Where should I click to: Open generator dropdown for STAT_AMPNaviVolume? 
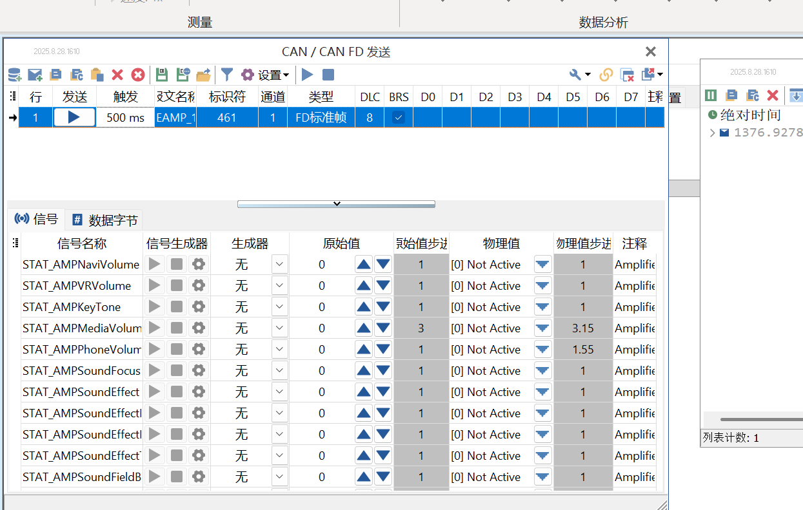point(280,264)
